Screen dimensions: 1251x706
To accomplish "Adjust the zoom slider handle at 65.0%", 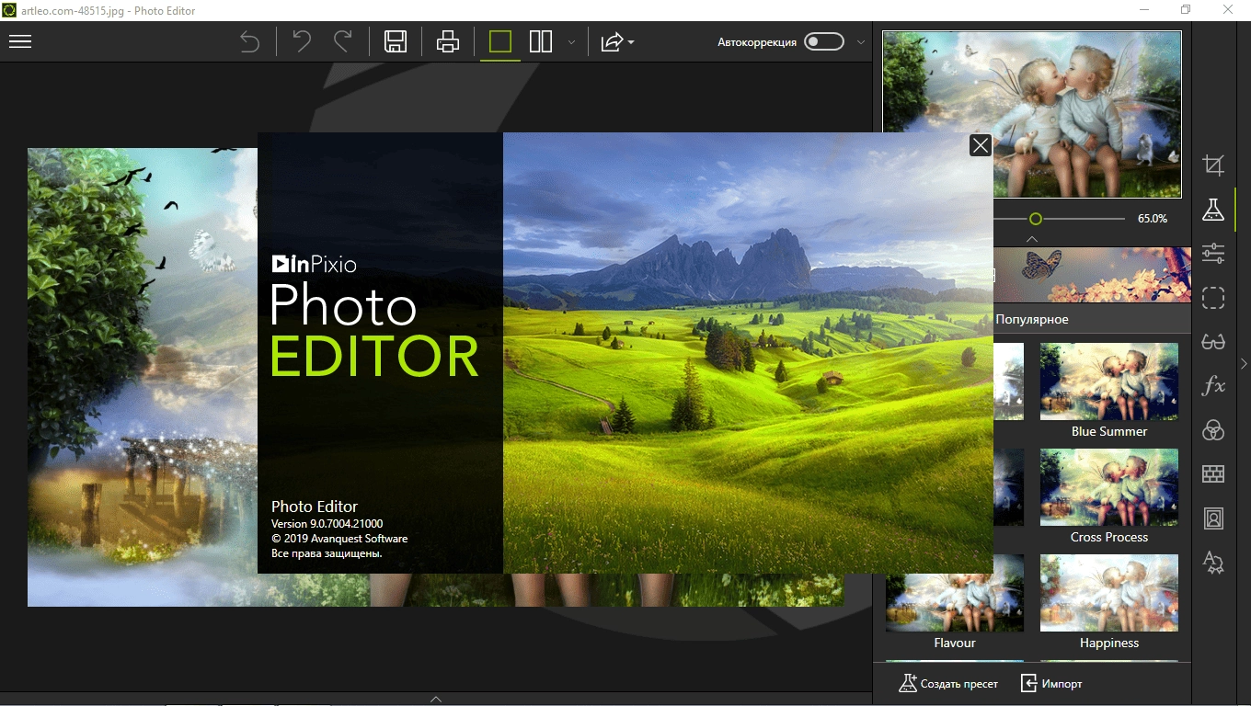I will (x=1036, y=219).
